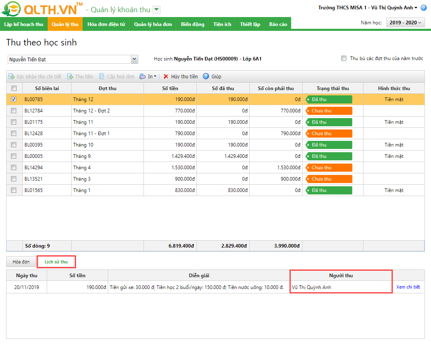Click Xác nhận thu chi tiết toolbar icon
The width and height of the screenshot is (431, 345).
(x=12, y=76)
